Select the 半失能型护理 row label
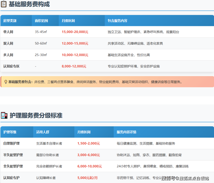 coord(13,155)
